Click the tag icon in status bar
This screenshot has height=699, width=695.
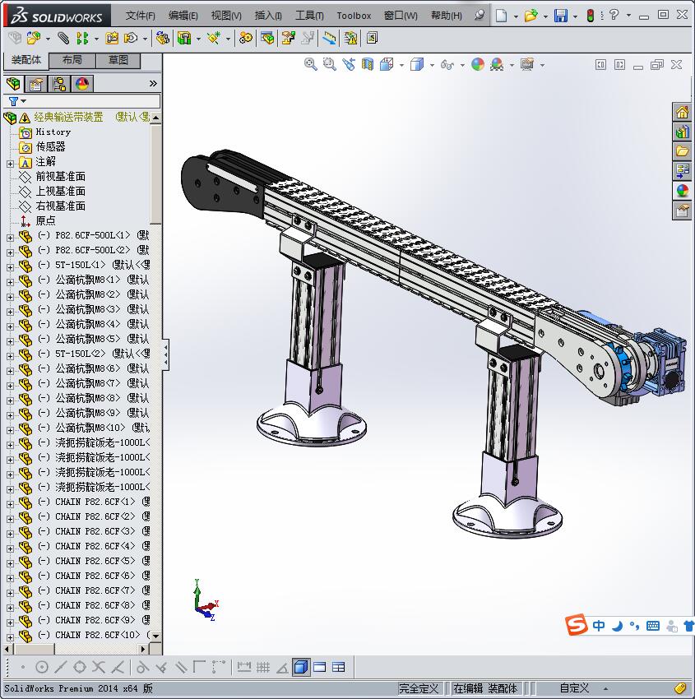click(x=680, y=688)
